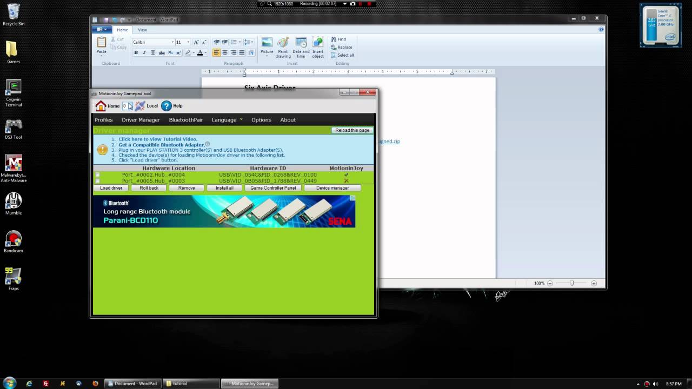Click the Grow font icon in WordPad
Image resolution: width=692 pixels, height=389 pixels.
pyautogui.click(x=196, y=42)
